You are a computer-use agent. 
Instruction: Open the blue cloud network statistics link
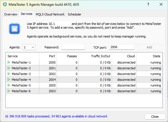pyautogui.click(x=56, y=116)
